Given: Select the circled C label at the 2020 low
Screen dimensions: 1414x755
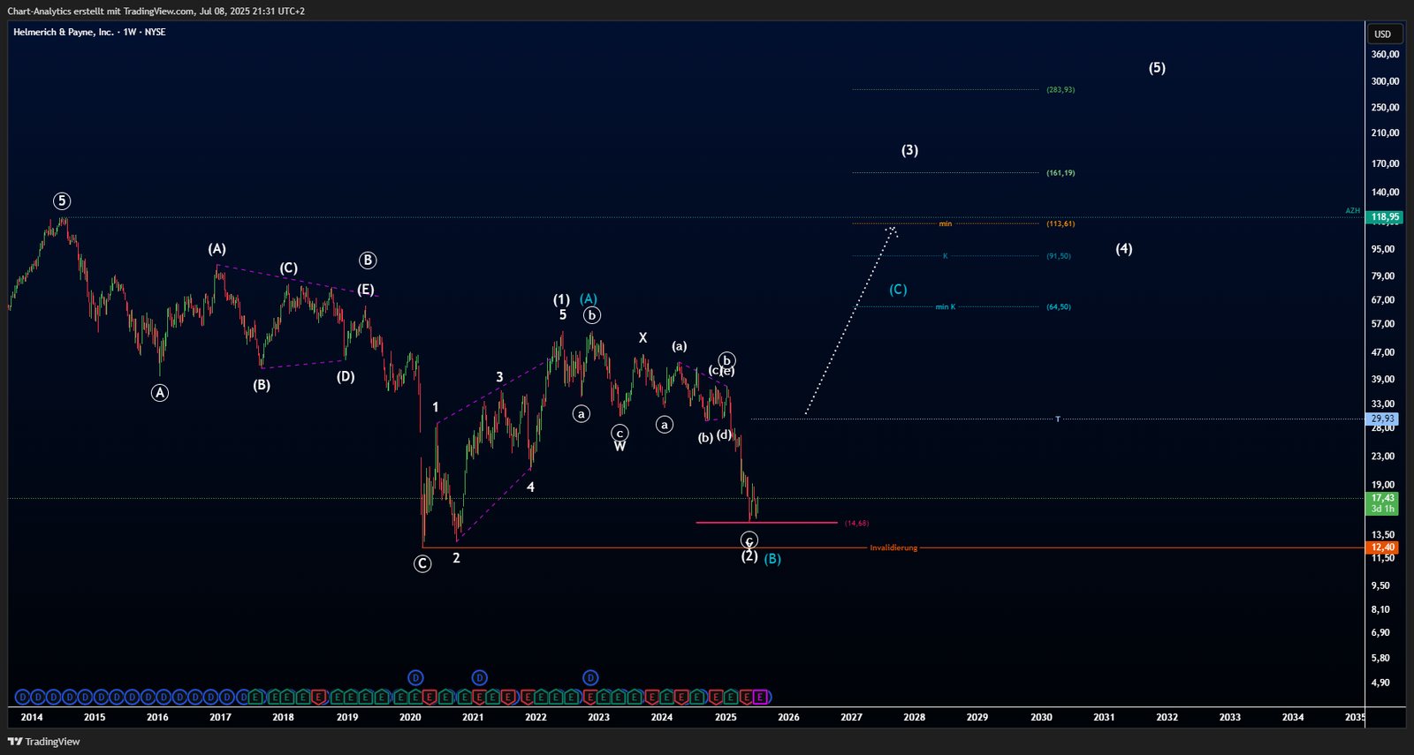Looking at the screenshot, I should [422, 563].
